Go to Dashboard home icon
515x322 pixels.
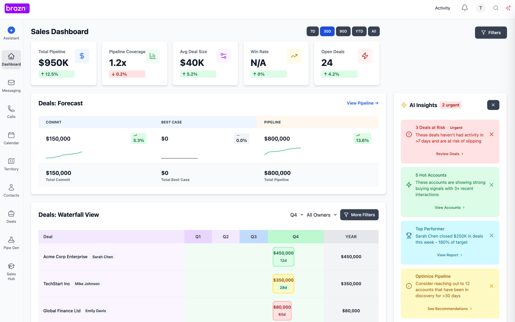[11, 56]
